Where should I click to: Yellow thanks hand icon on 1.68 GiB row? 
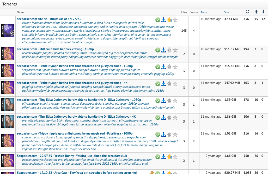pyautogui.click(x=169, y=157)
